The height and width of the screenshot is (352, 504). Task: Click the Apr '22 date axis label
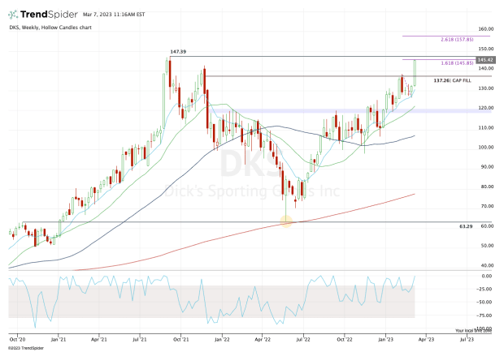pos(263,339)
